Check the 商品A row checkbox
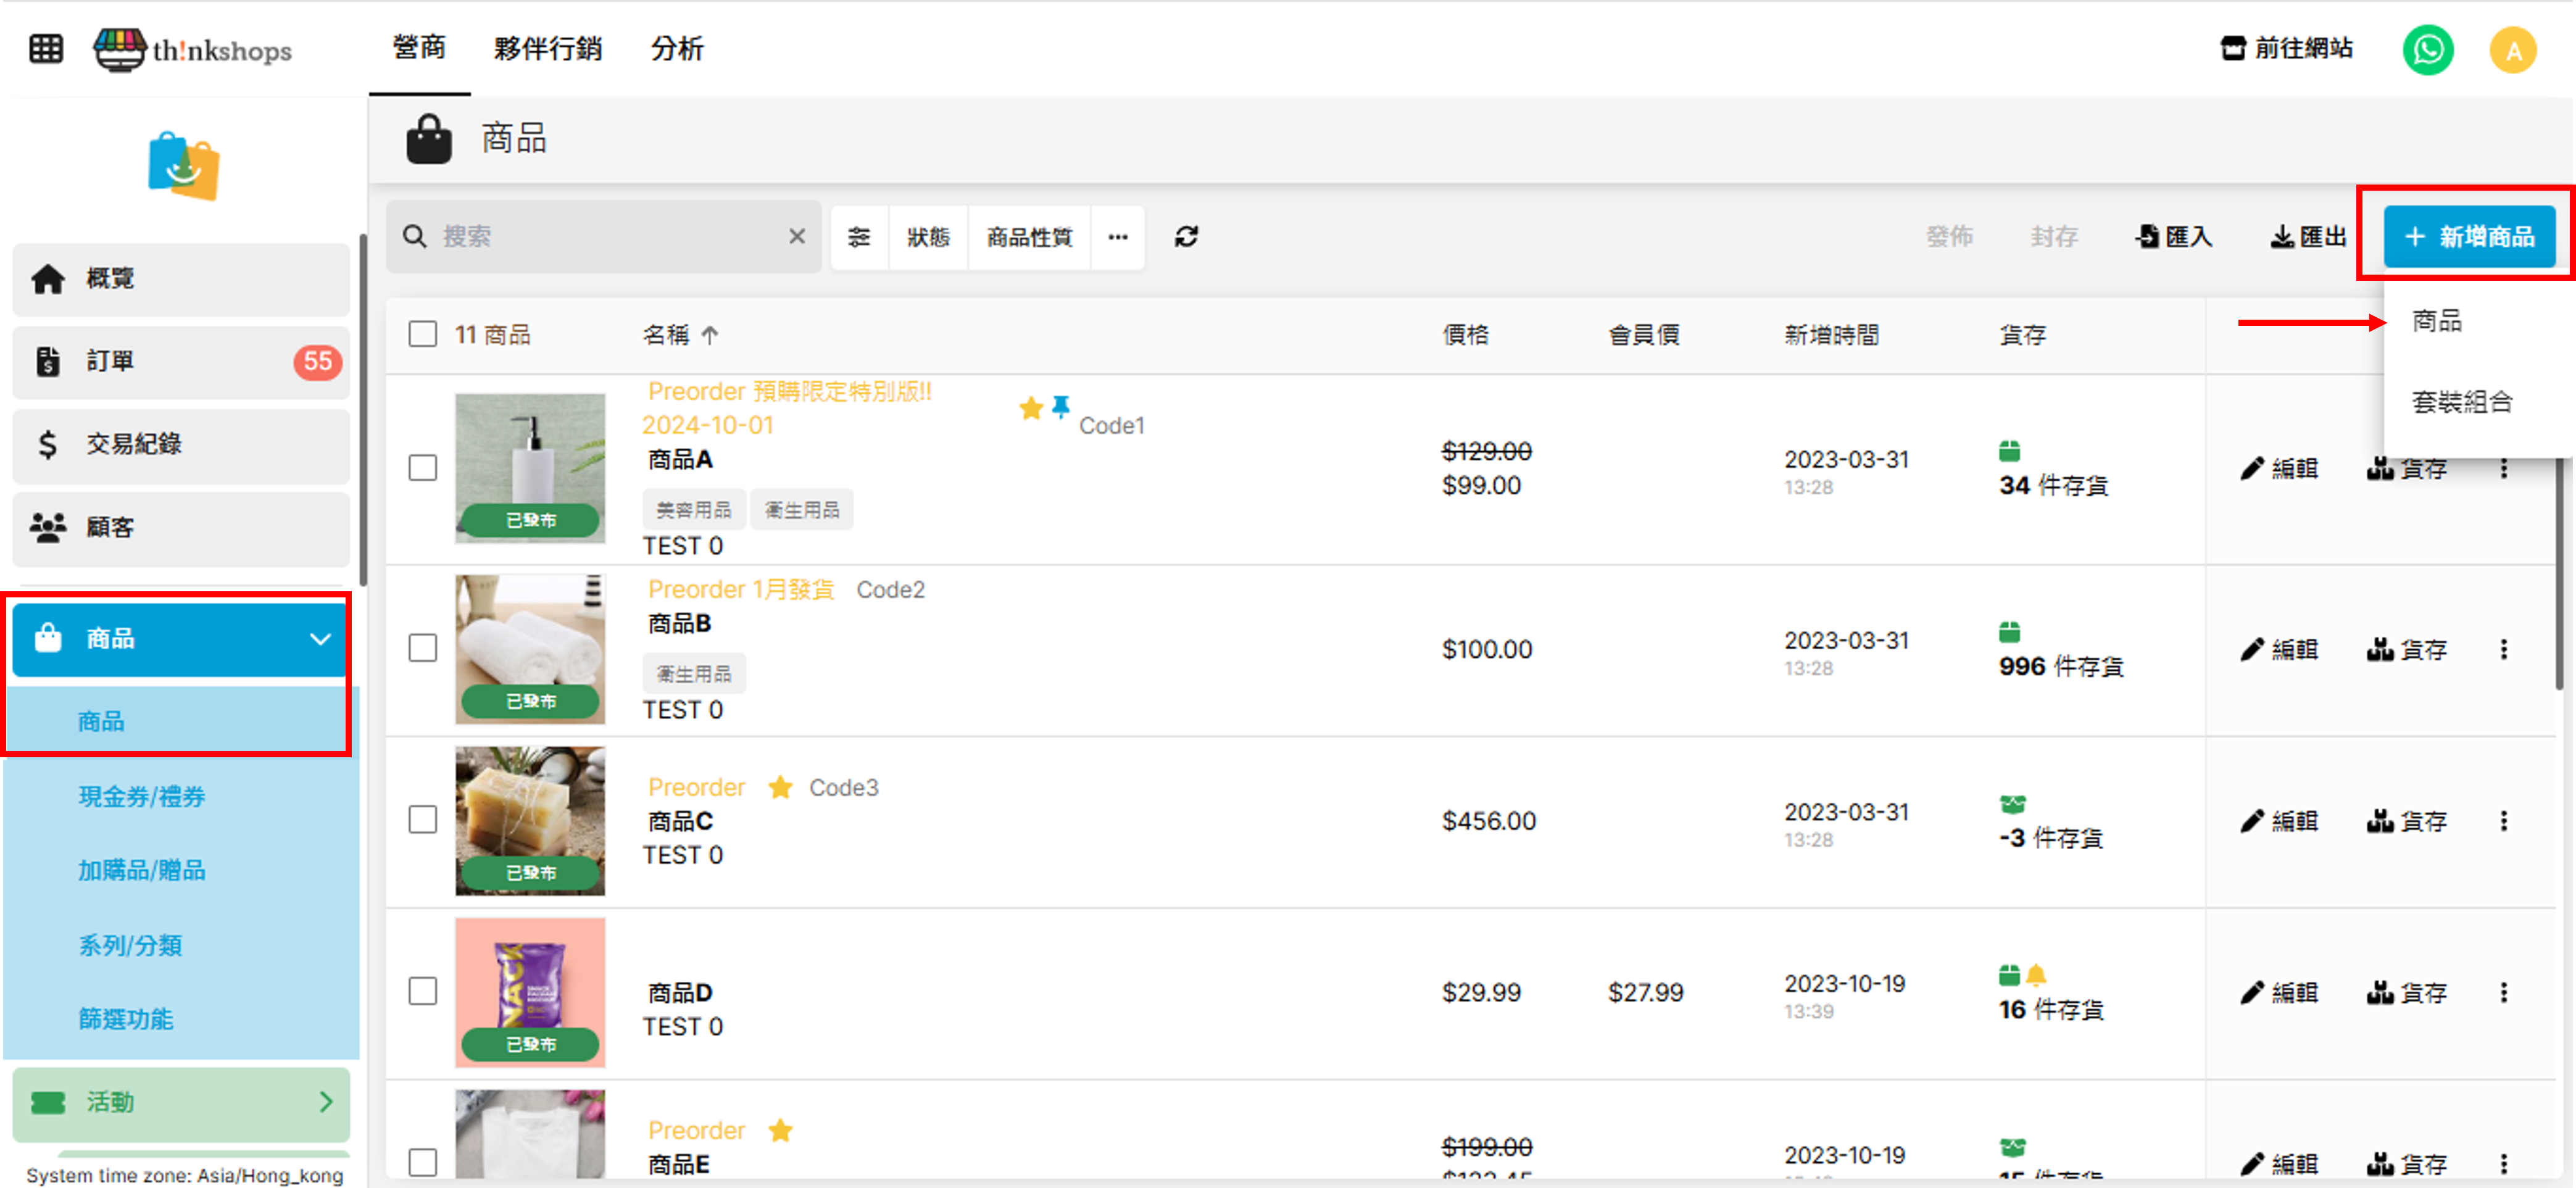Viewport: 2576px width, 1188px height. click(423, 468)
